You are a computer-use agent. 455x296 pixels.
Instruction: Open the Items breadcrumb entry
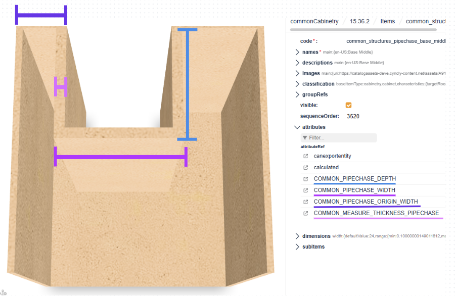[388, 21]
